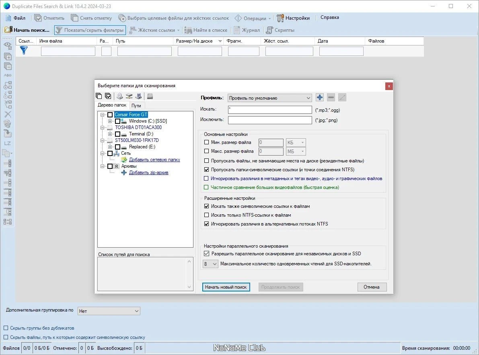Open the Профиль по умолчанию dropdown
Viewport: 479px width, 355px height.
click(270, 98)
